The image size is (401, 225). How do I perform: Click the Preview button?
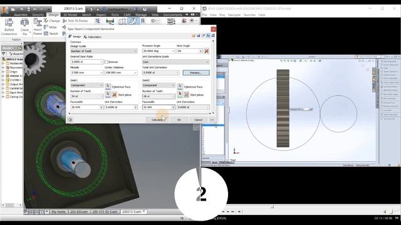(x=196, y=72)
